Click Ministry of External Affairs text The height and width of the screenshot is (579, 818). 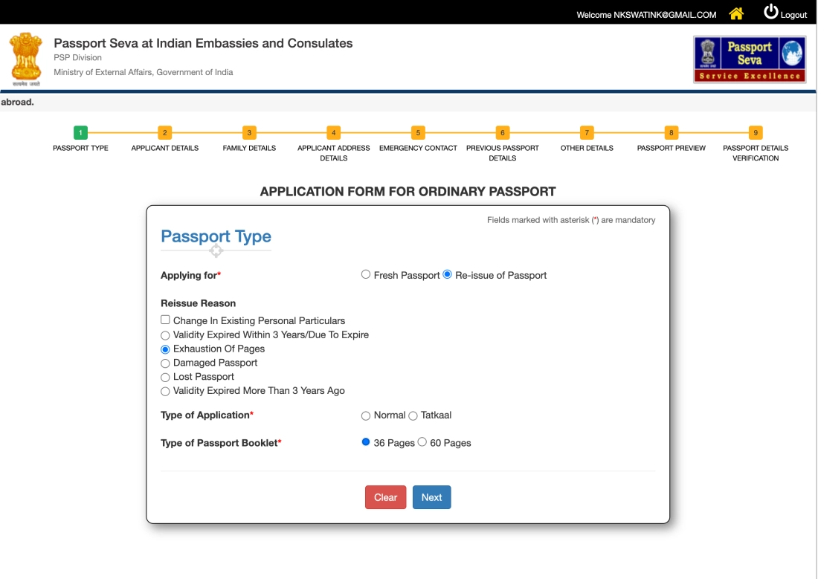pos(144,72)
